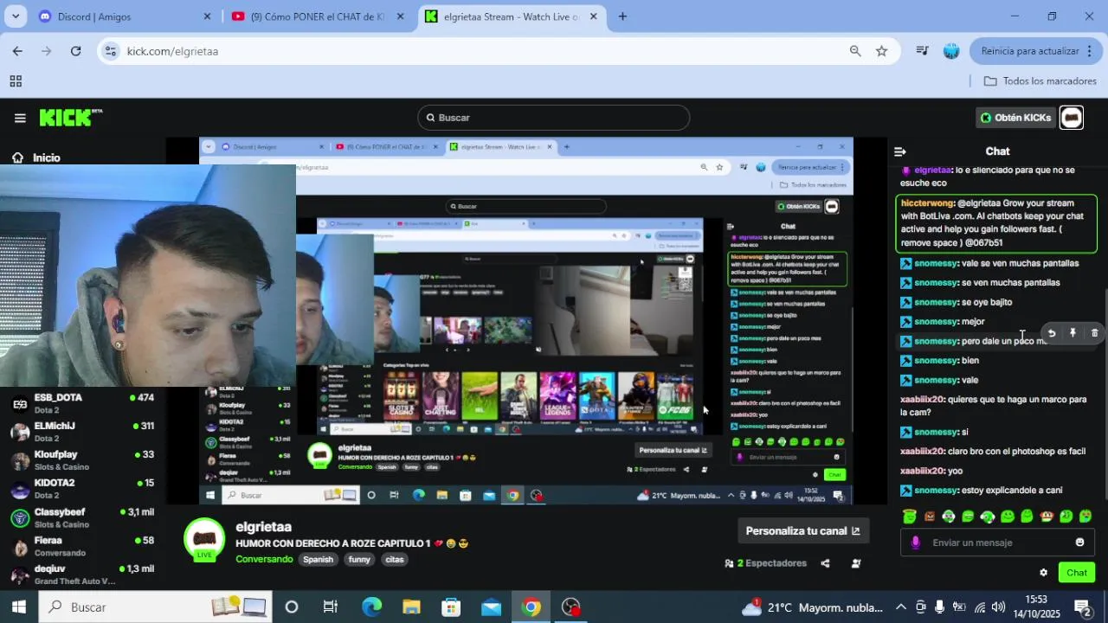Image resolution: width=1108 pixels, height=623 pixels.
Task: Open the 'Todos los marcadores' folder
Action: [1040, 81]
